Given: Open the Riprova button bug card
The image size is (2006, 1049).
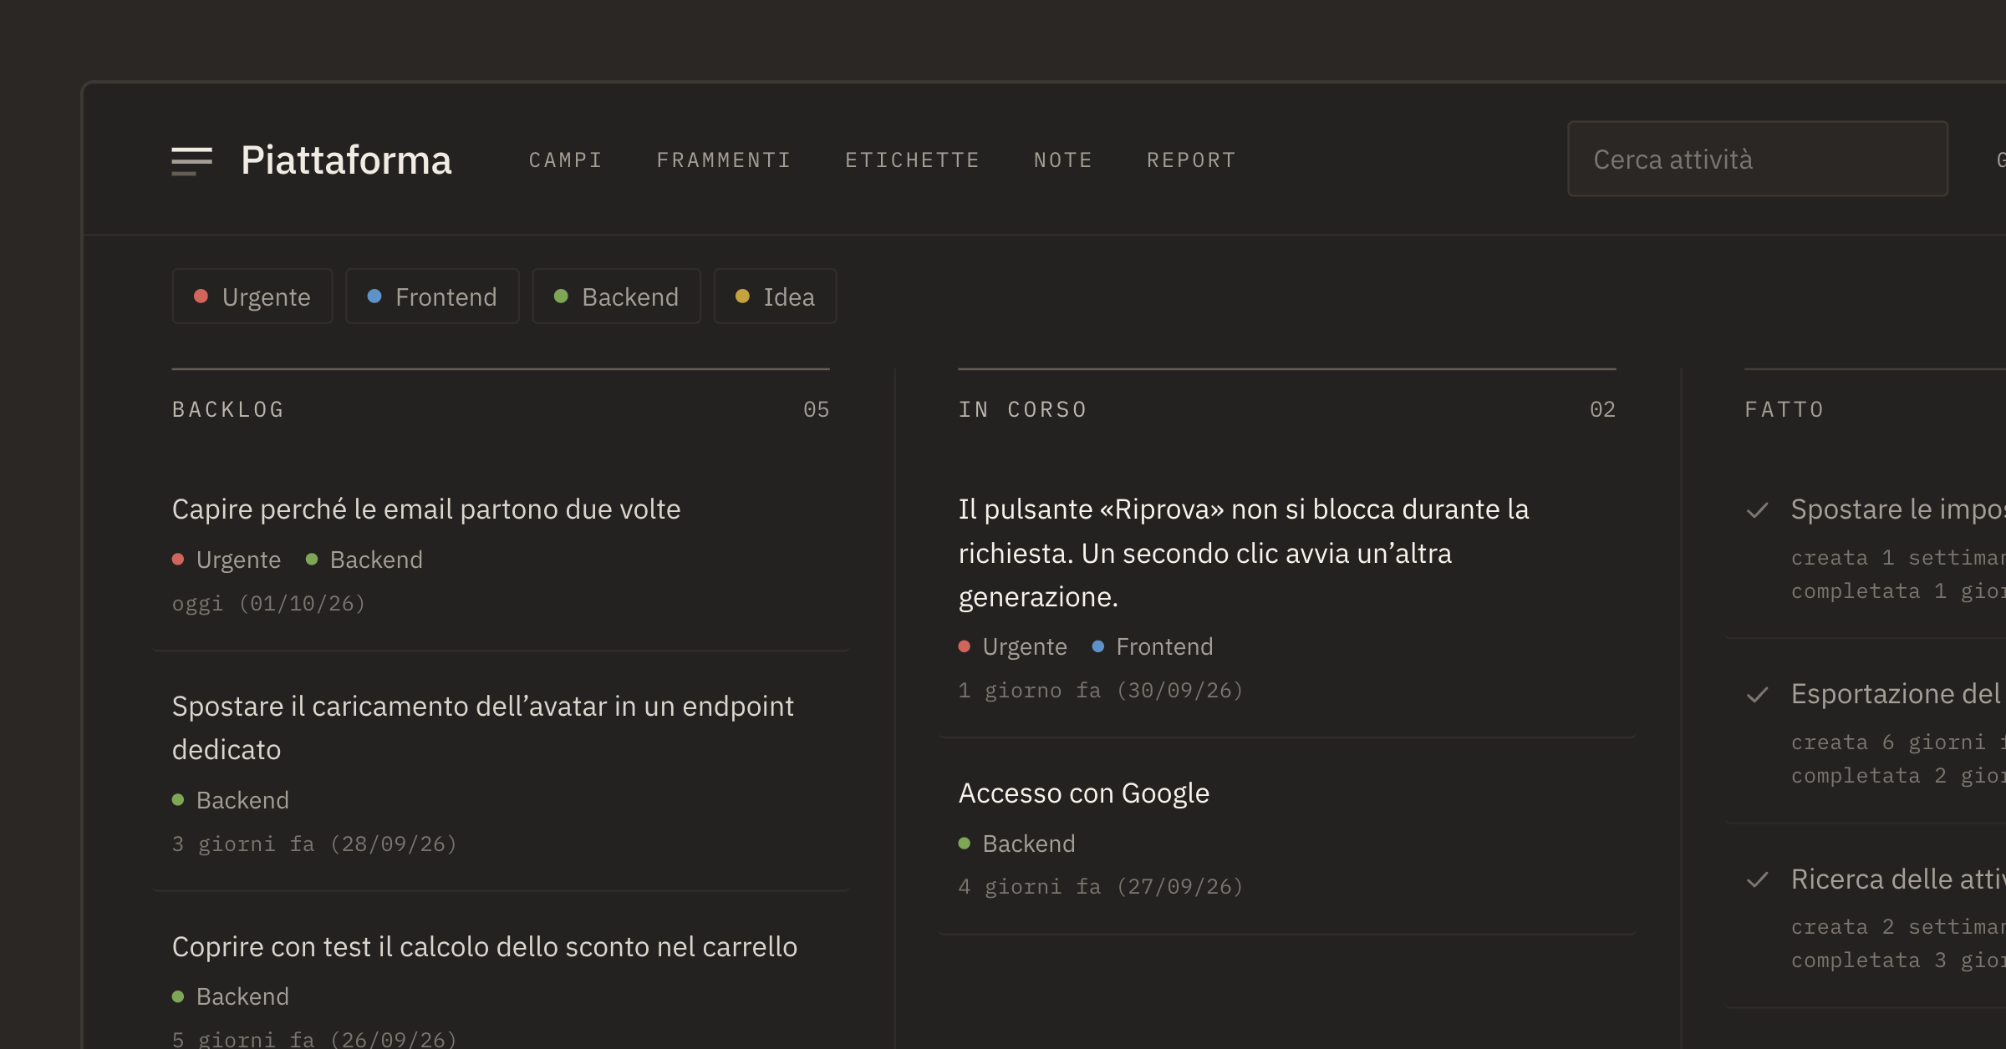Looking at the screenshot, I should tap(1287, 597).
